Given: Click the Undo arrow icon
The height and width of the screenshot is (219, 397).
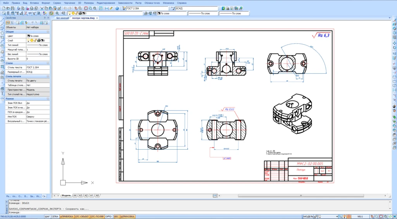Looking at the screenshot, I should [65, 8].
